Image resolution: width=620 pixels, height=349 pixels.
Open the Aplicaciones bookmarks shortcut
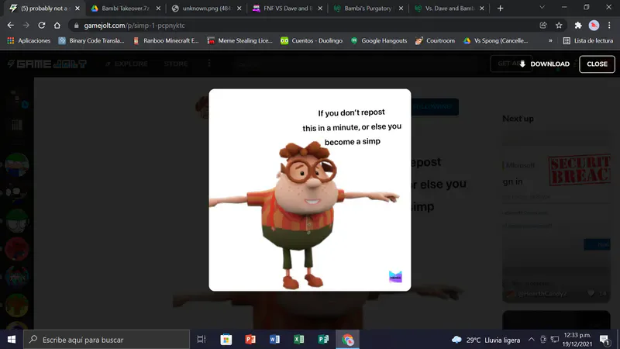coord(29,41)
